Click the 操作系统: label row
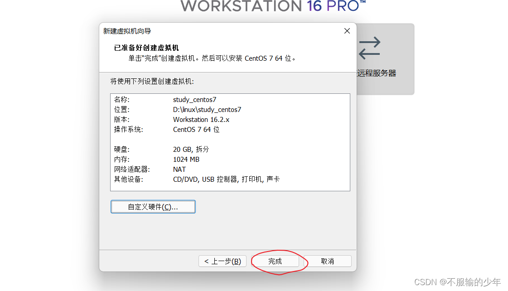Viewport: 508px width, 291px height. pos(129,130)
